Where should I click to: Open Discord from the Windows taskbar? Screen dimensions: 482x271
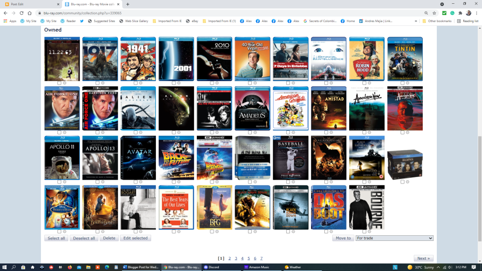pyautogui.click(x=212, y=267)
